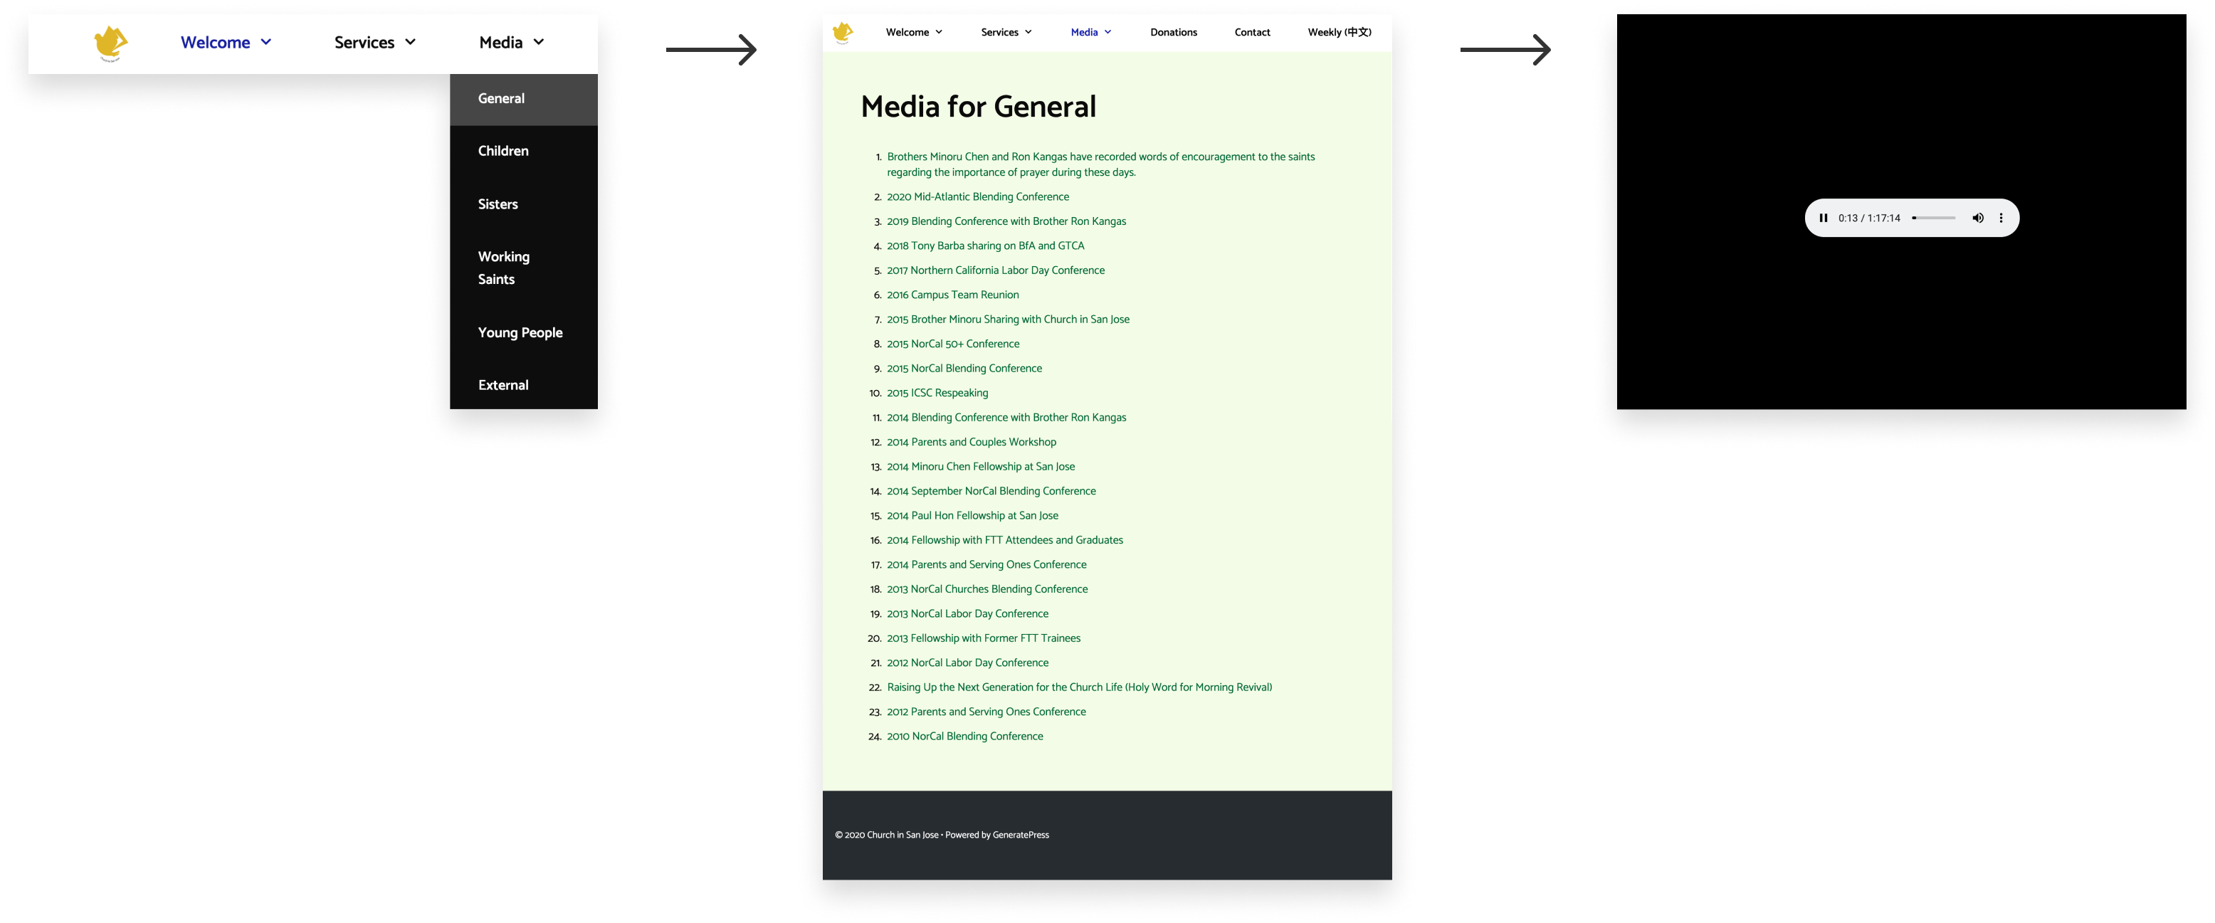This screenshot has width=2215, height=923.
Task: Choose External from the Media submenu
Action: pos(503,385)
